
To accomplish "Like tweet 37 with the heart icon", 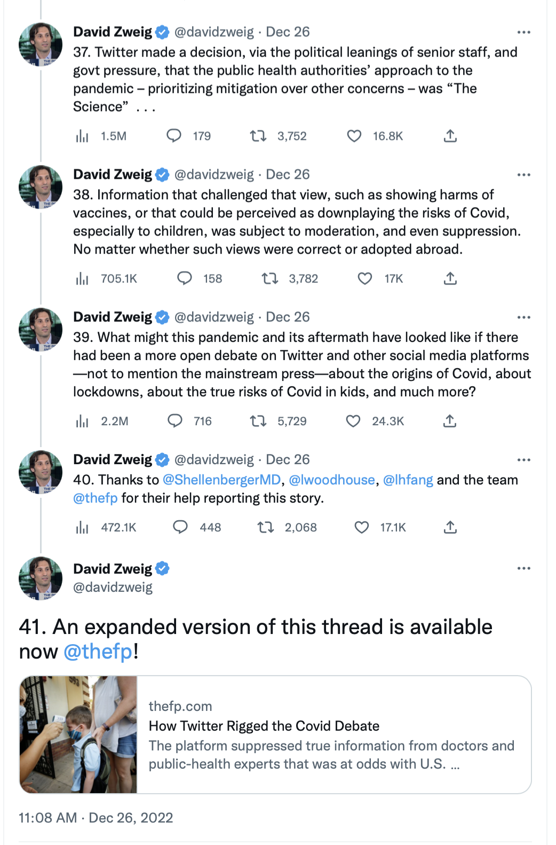I will pyautogui.click(x=354, y=136).
